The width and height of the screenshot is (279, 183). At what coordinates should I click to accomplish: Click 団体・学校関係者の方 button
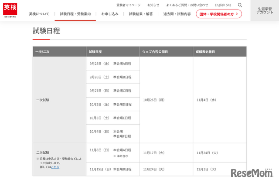tap(219, 14)
